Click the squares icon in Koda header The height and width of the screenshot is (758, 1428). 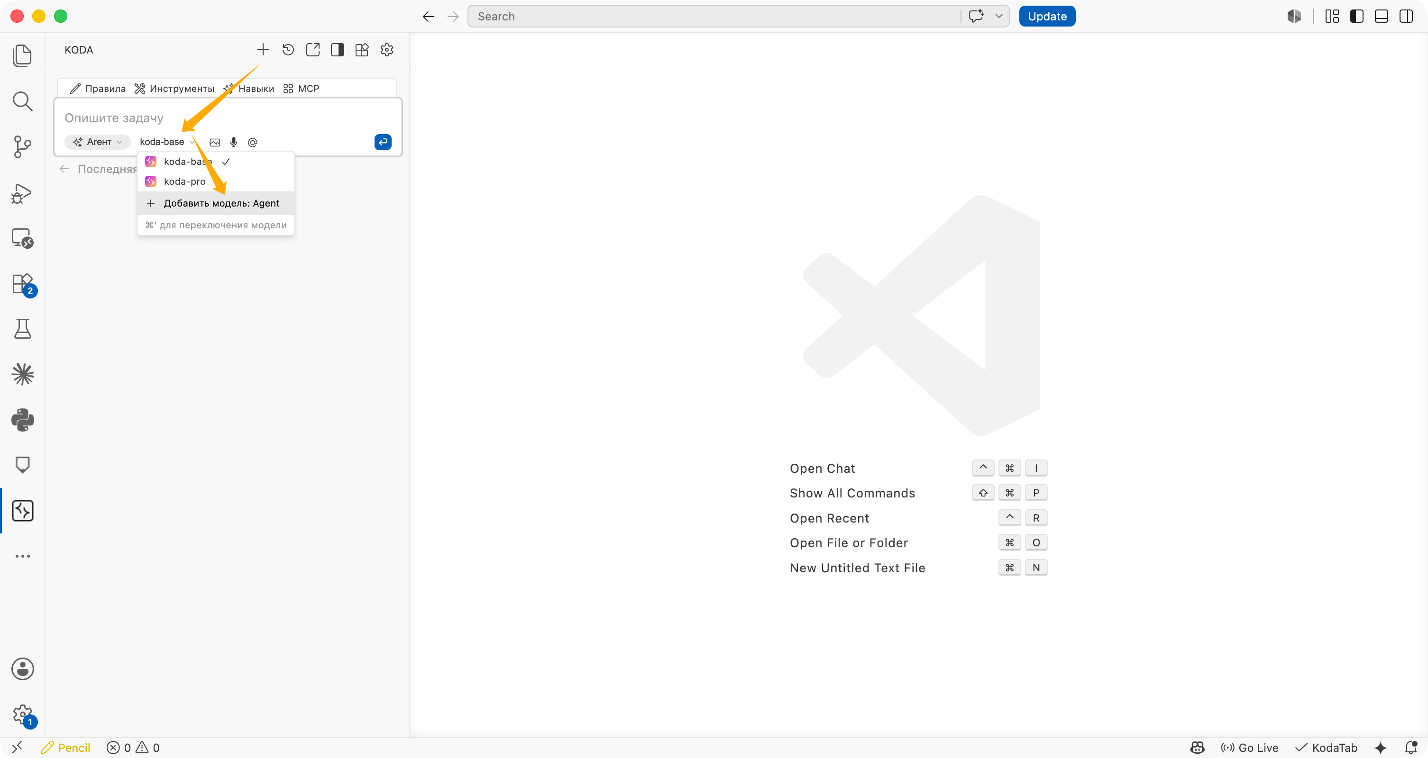pos(362,50)
